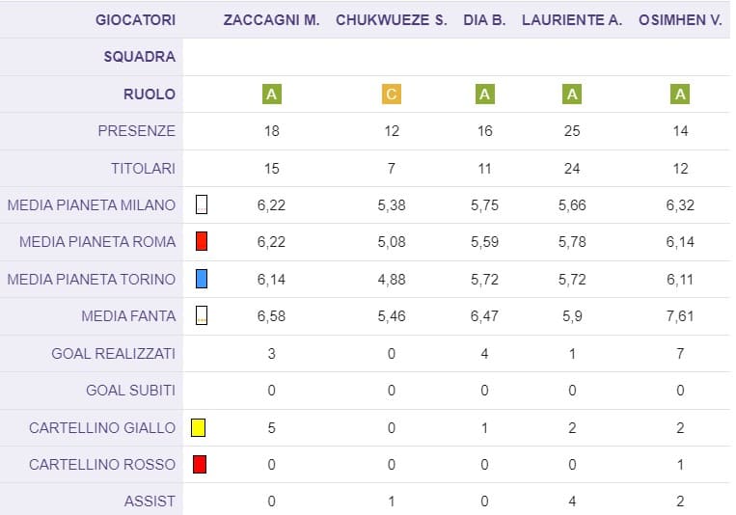This screenshot has width=736, height=515.
Task: Click the white Media Pianeta Milano icon
Action: click(x=202, y=204)
